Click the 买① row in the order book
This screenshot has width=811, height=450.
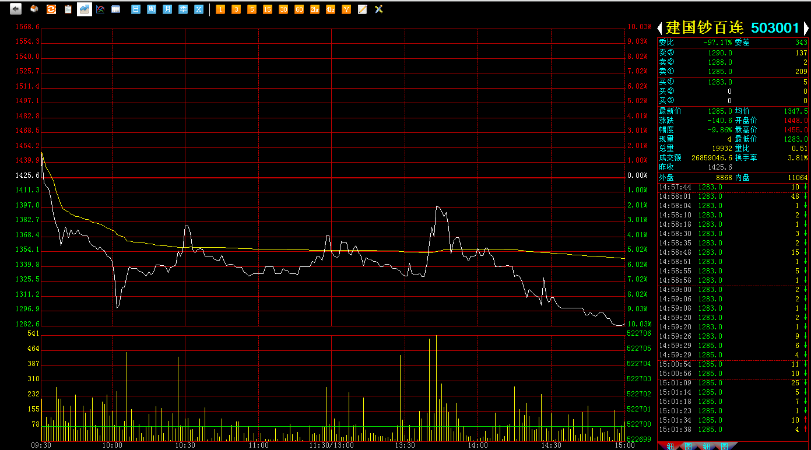[x=733, y=82]
